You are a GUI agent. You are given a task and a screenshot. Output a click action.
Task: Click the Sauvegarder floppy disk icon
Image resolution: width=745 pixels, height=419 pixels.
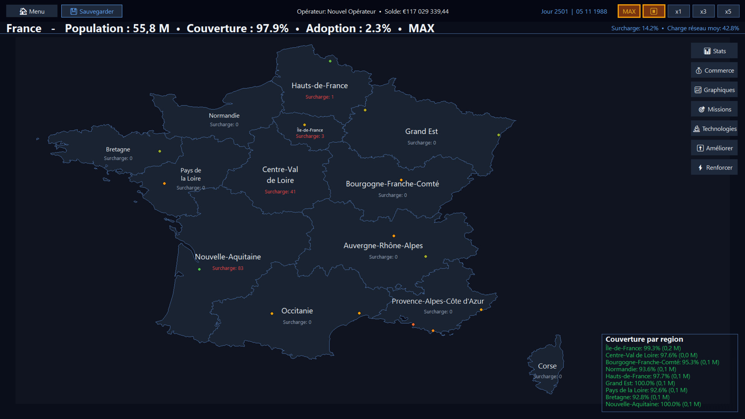pyautogui.click(x=73, y=11)
